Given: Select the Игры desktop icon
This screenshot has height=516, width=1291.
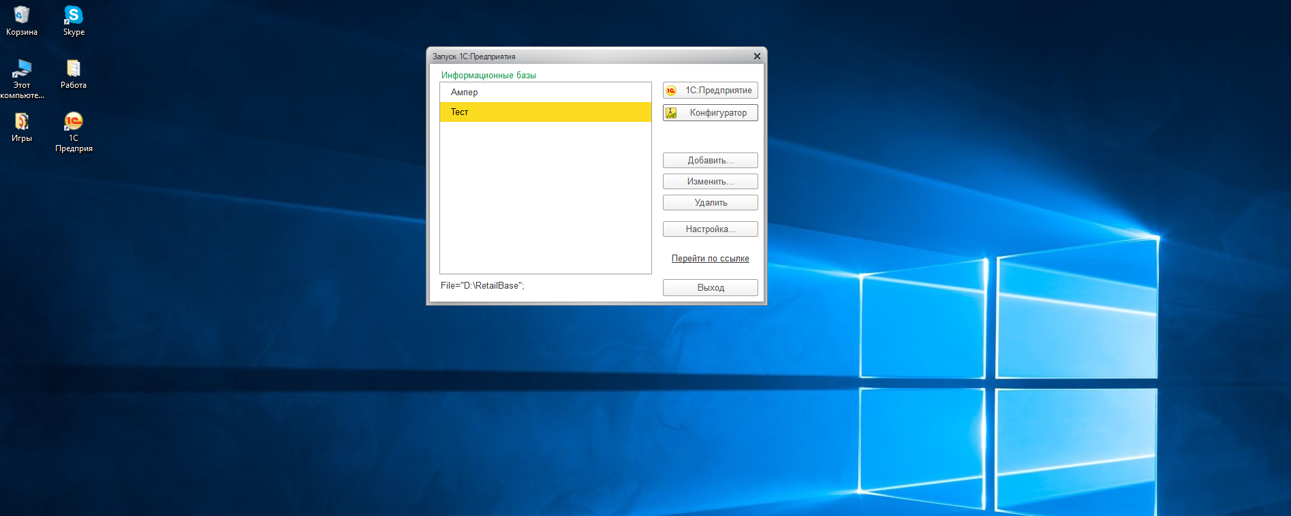Looking at the screenshot, I should [22, 127].
